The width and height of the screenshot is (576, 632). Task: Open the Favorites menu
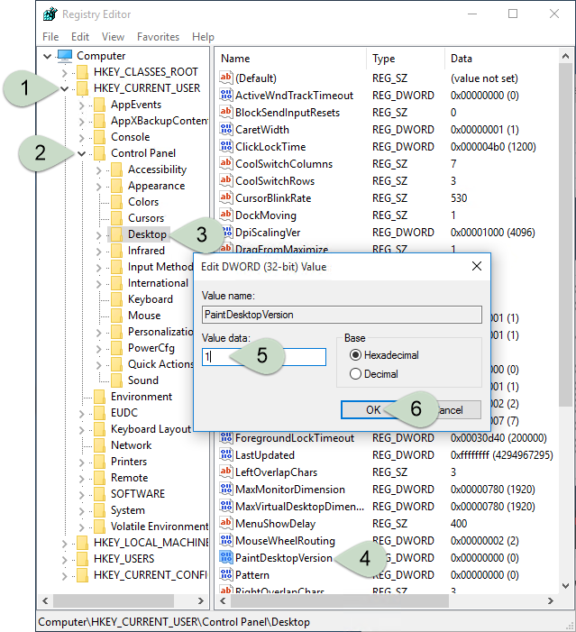click(158, 37)
